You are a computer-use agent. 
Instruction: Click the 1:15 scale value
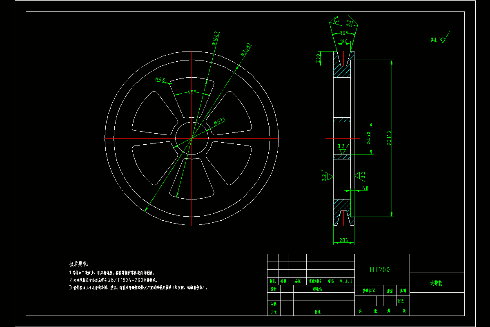click(401, 301)
